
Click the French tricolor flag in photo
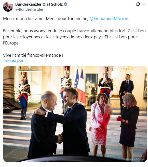tap(82, 86)
